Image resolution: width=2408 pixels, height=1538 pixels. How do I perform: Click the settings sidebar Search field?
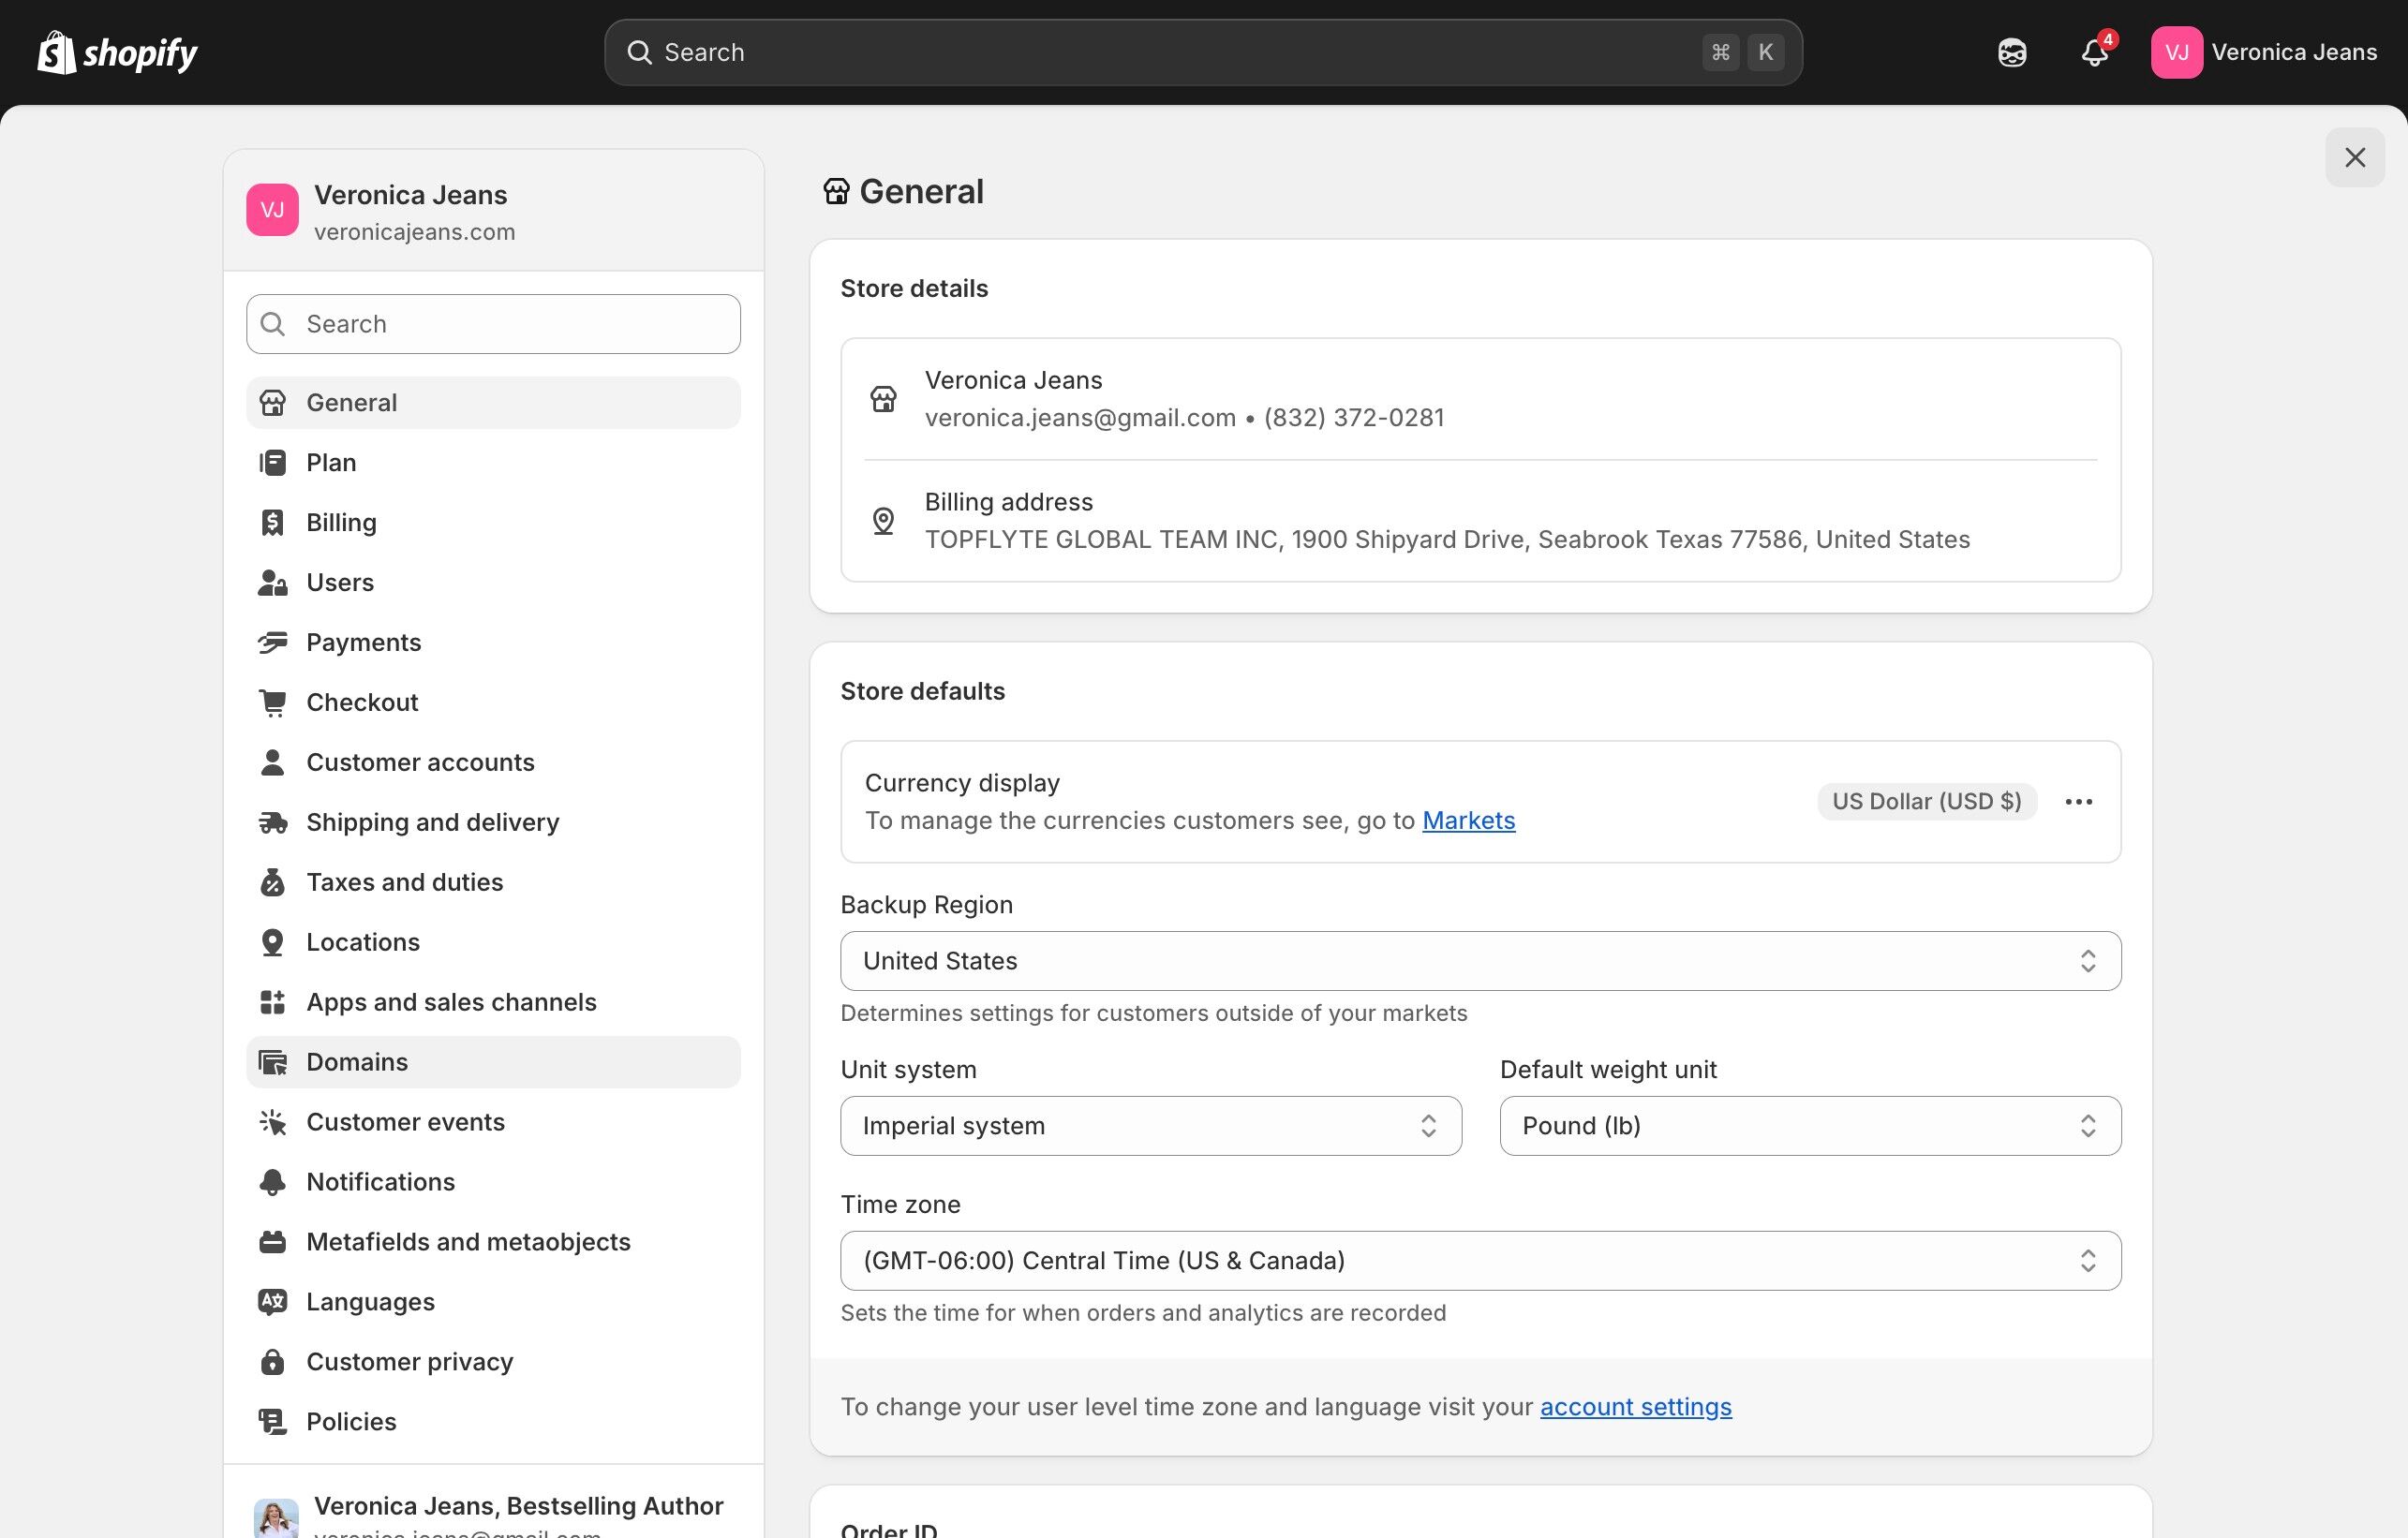tap(493, 324)
